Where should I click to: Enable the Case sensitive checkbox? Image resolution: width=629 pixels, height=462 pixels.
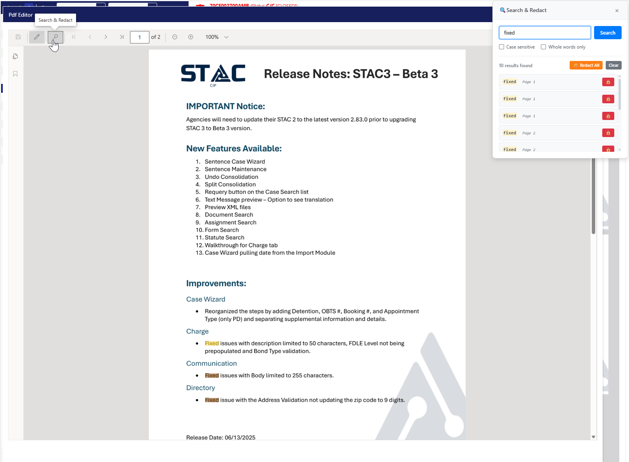coord(502,47)
